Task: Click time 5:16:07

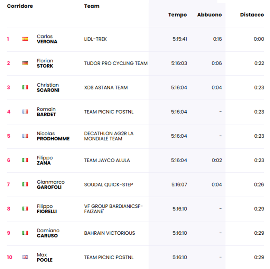Action: click(x=179, y=184)
